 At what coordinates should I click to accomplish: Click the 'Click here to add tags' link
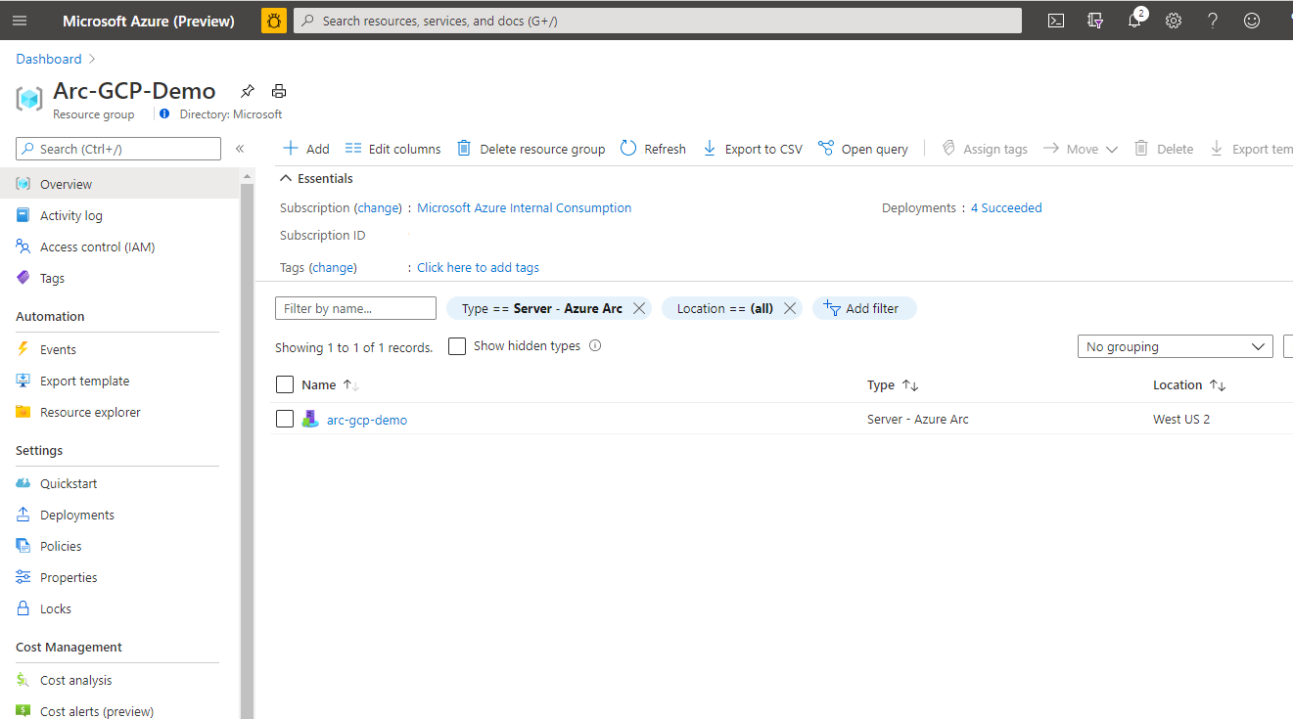478,267
